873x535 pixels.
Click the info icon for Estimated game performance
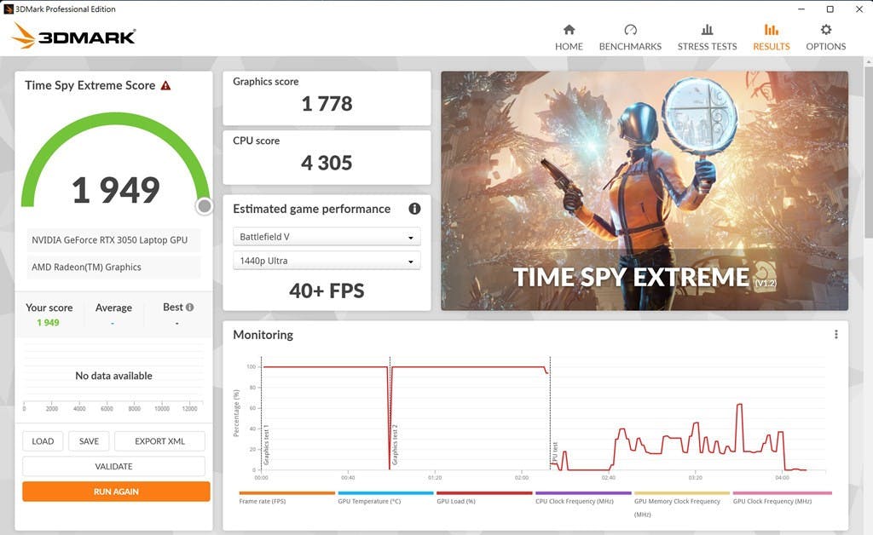[x=414, y=209]
